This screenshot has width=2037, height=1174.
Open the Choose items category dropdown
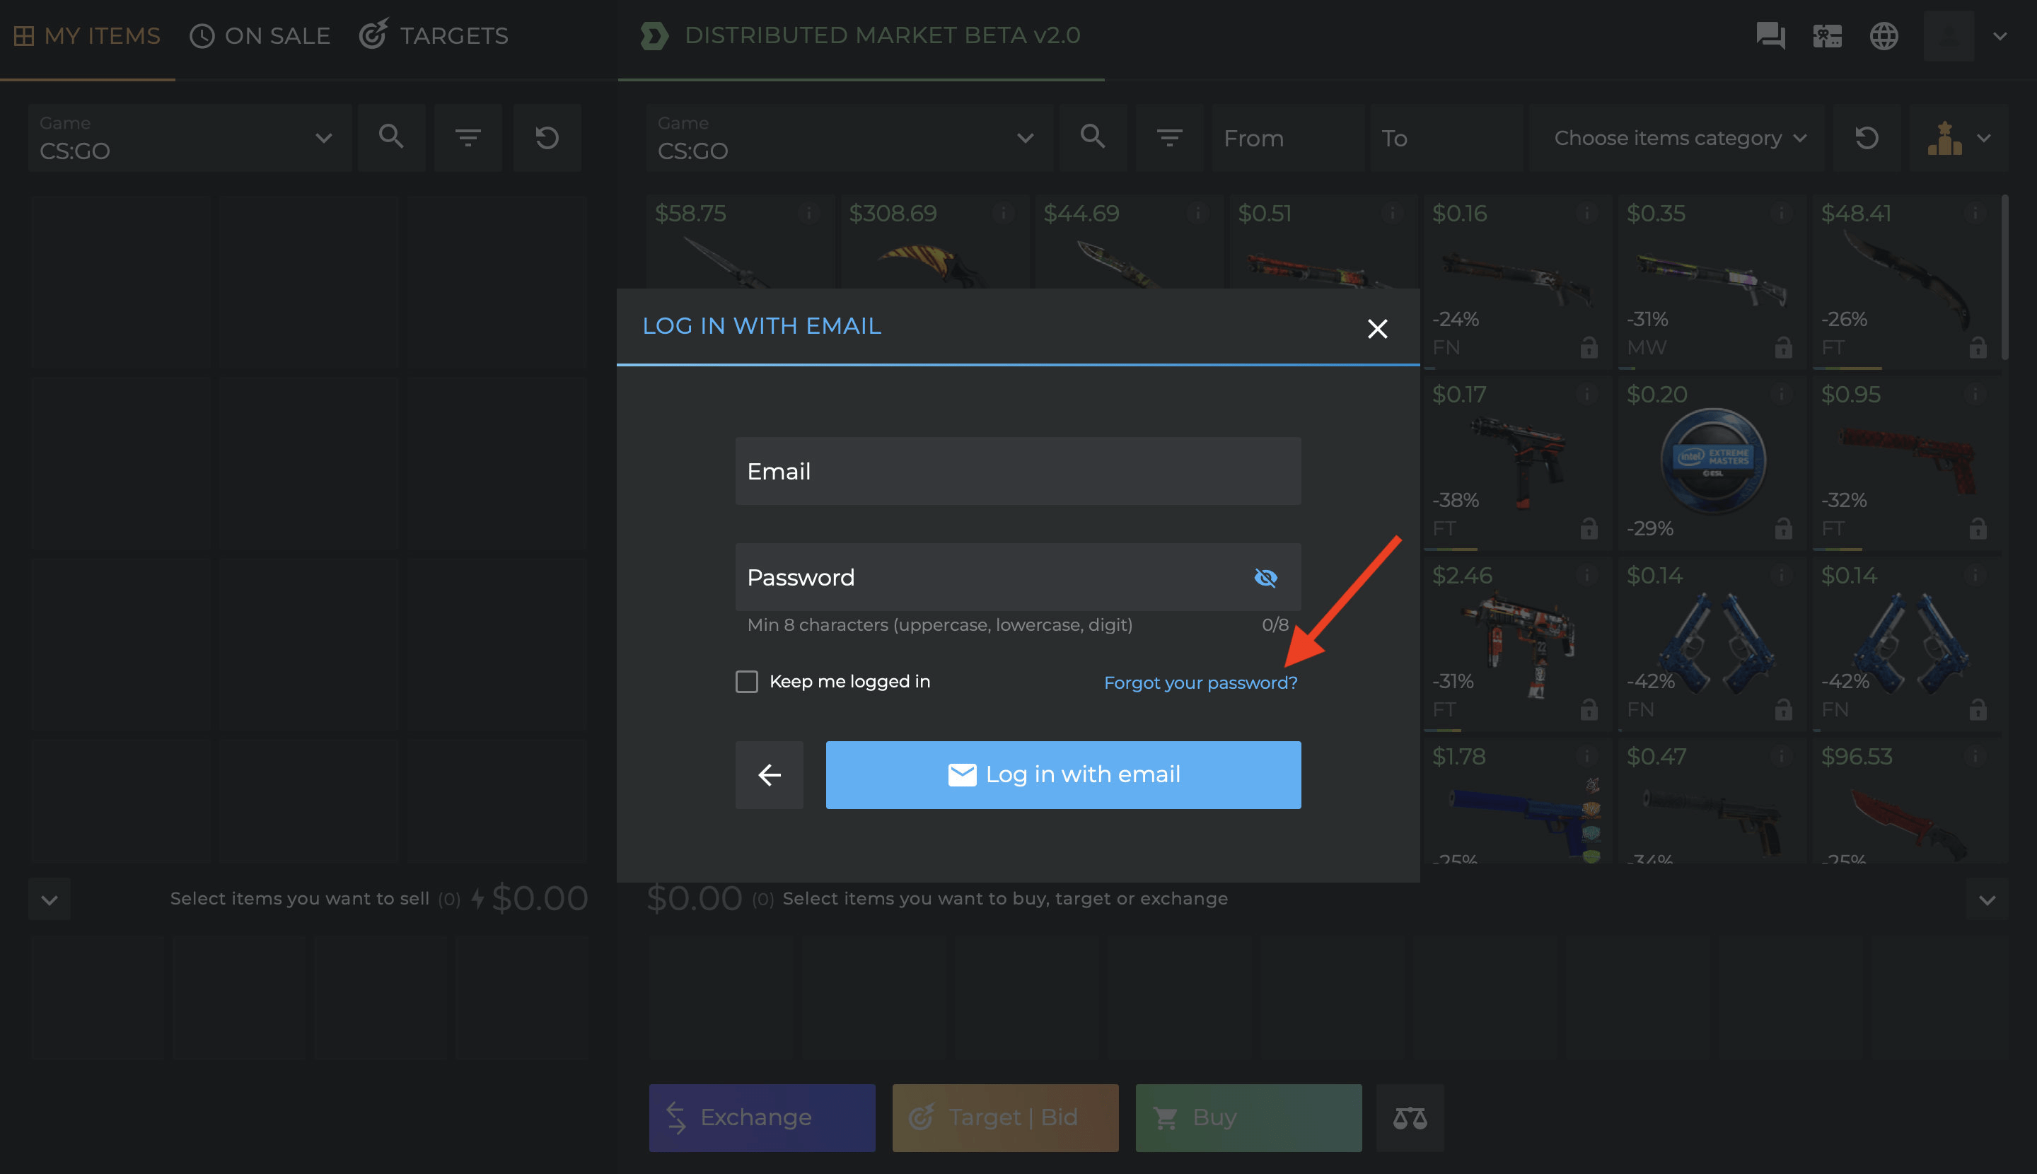[x=1676, y=137]
